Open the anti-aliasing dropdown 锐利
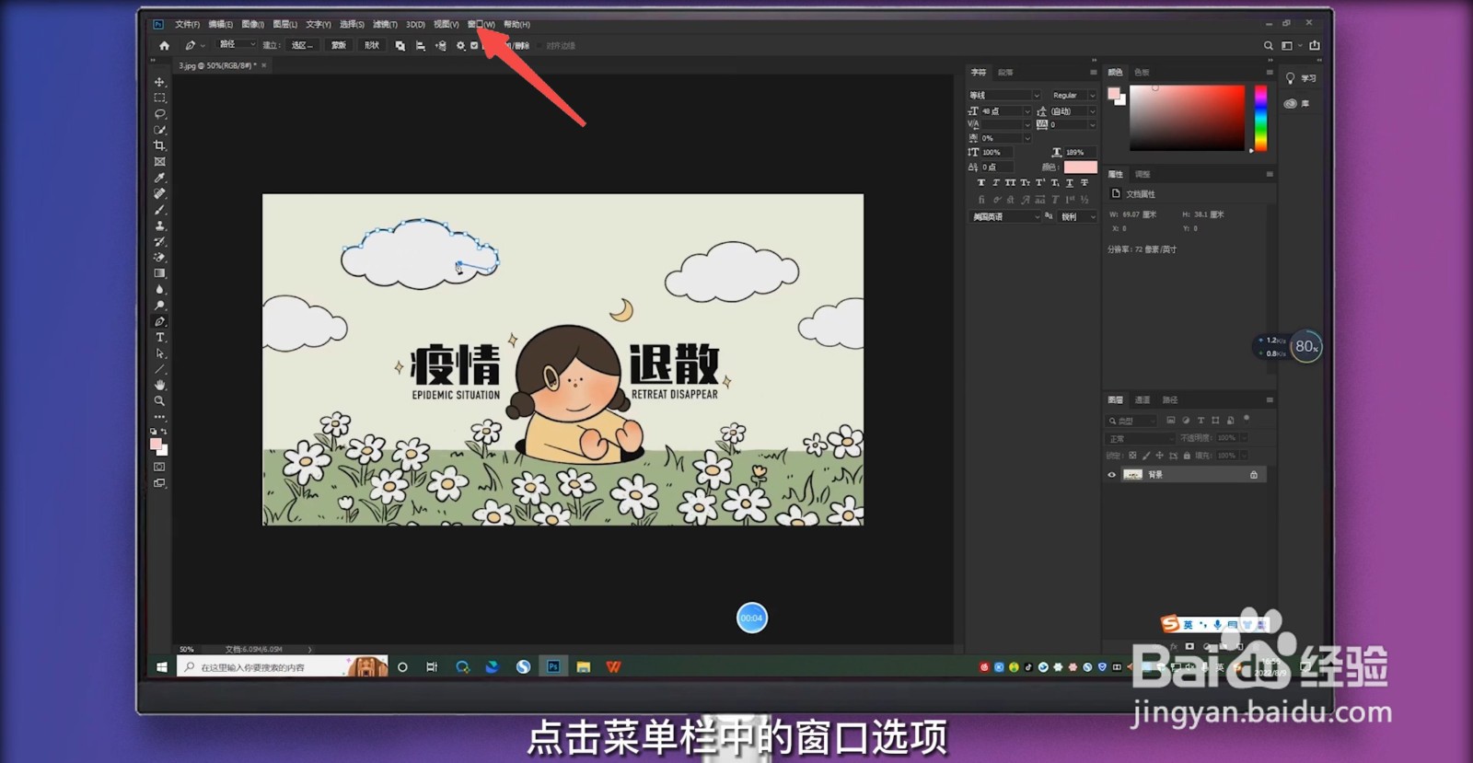Screen dimensions: 1473x763 [1077, 217]
